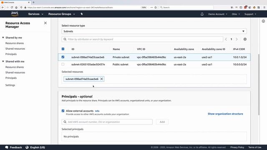Check the Public subnet row checkbox
Image resolution: width=267 pixels, height=150 pixels.
63,64
